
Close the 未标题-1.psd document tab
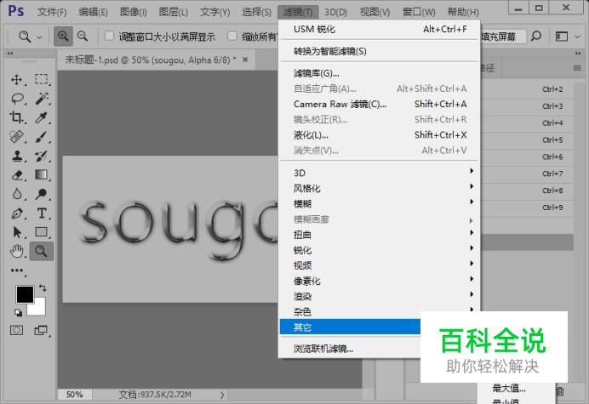click(x=245, y=60)
